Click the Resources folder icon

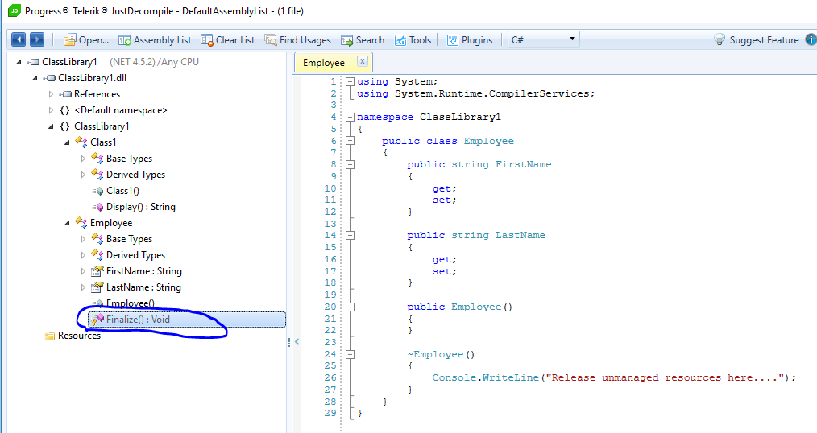click(x=49, y=336)
